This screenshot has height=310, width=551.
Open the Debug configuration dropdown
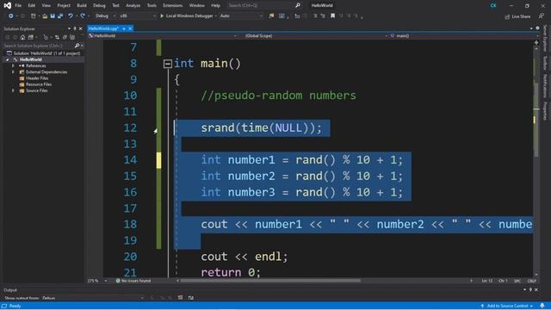105,16
